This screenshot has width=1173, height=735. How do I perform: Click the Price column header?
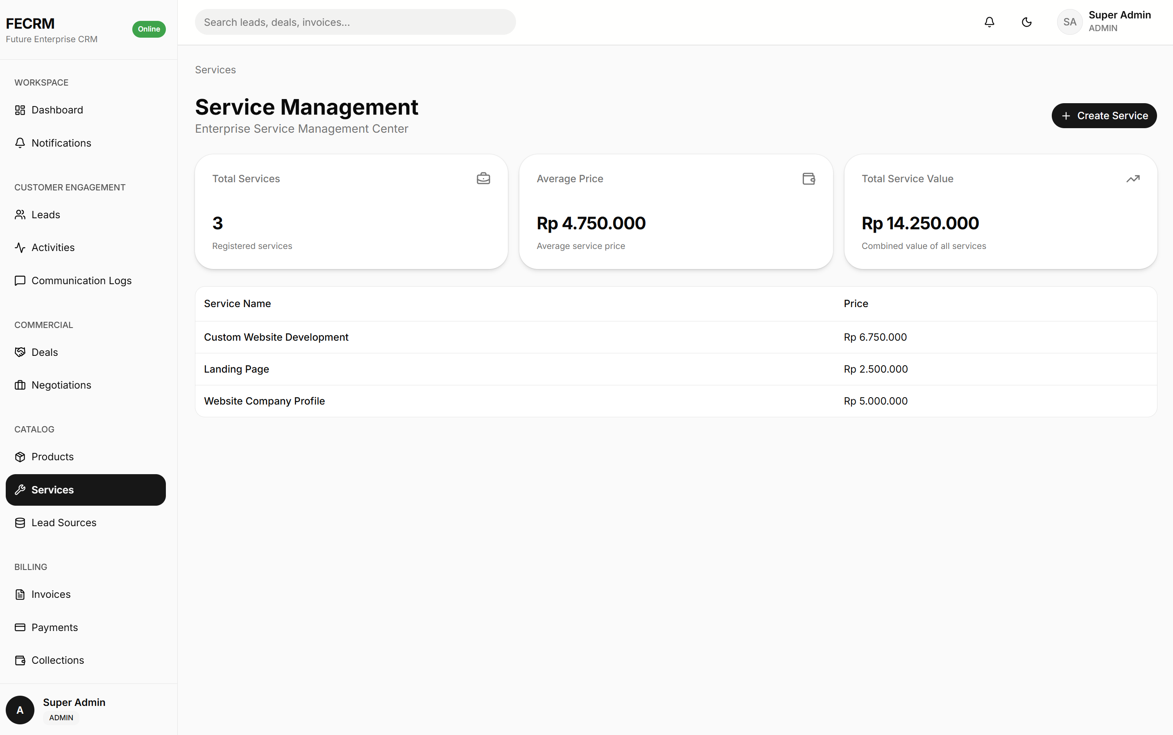point(856,303)
